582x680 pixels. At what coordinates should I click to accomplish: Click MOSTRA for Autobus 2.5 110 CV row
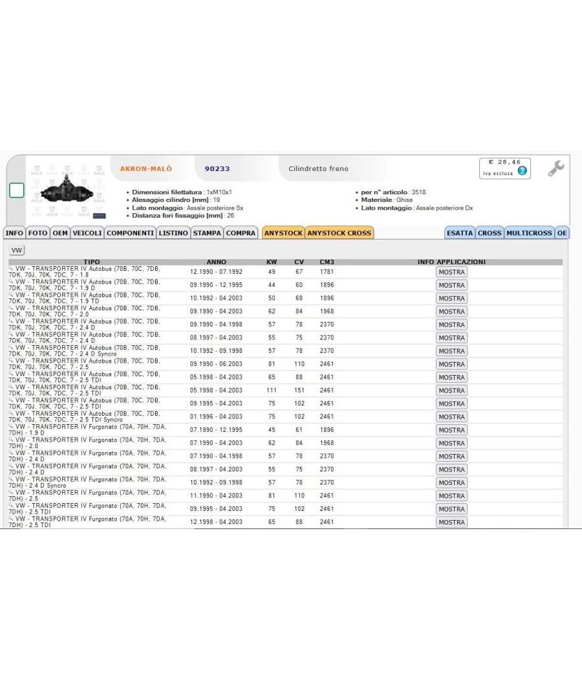pyautogui.click(x=451, y=364)
